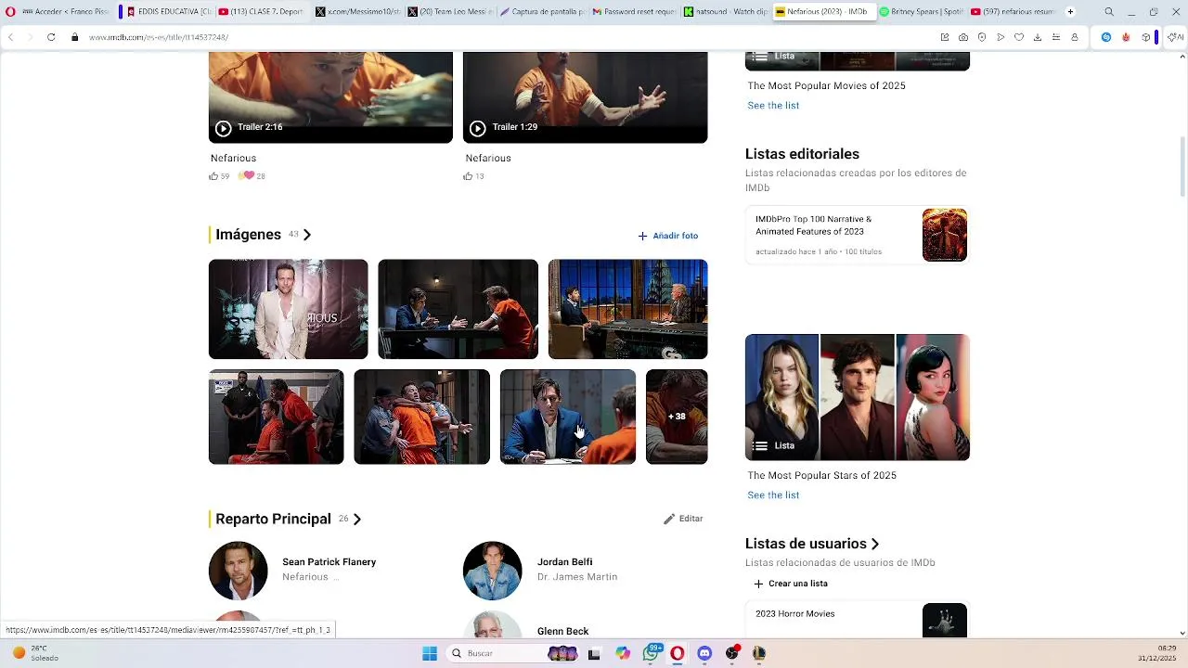Open Glenn Beck's cast link

click(x=562, y=631)
